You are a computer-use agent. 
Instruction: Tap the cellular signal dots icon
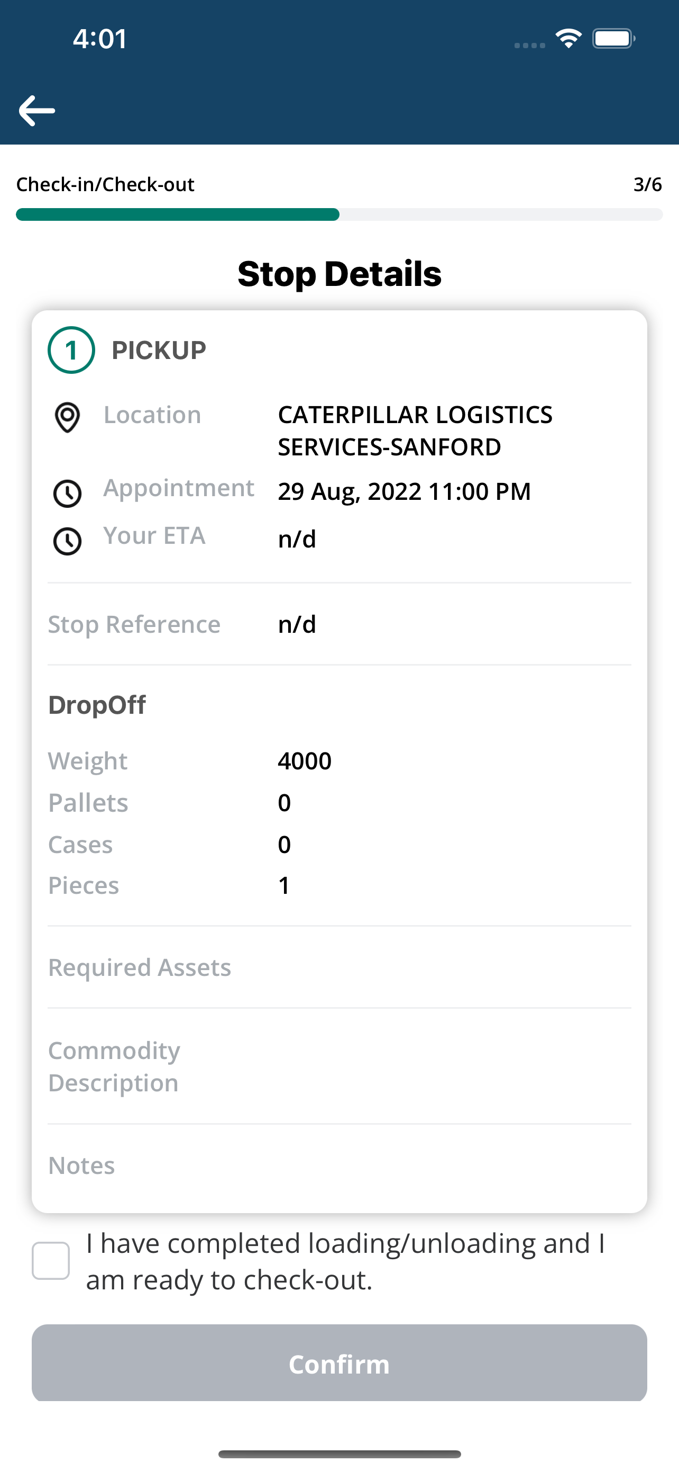530,45
